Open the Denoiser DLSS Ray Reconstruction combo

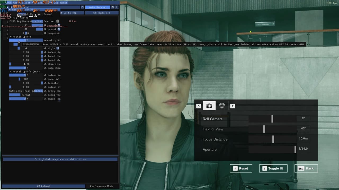point(26,21)
